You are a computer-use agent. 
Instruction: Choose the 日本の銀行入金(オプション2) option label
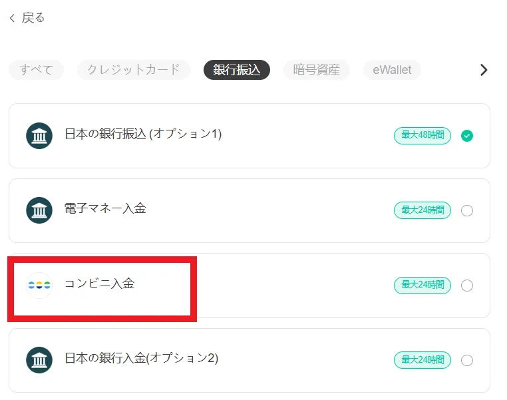click(141, 358)
